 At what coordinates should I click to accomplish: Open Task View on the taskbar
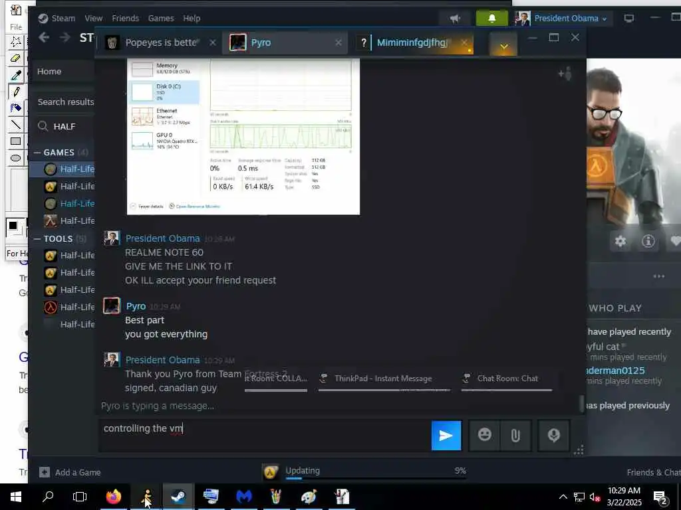click(x=80, y=497)
